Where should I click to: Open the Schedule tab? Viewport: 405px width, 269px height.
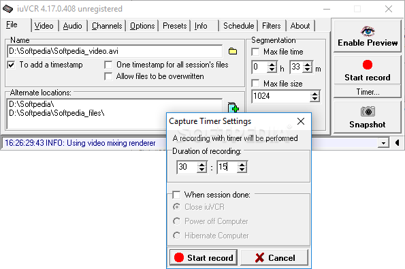tap(239, 26)
